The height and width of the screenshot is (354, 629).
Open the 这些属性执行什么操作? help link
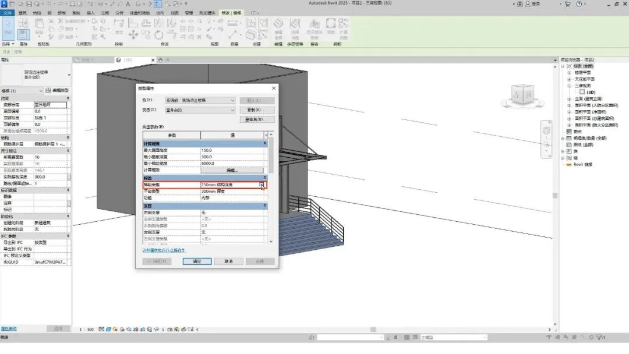164,250
